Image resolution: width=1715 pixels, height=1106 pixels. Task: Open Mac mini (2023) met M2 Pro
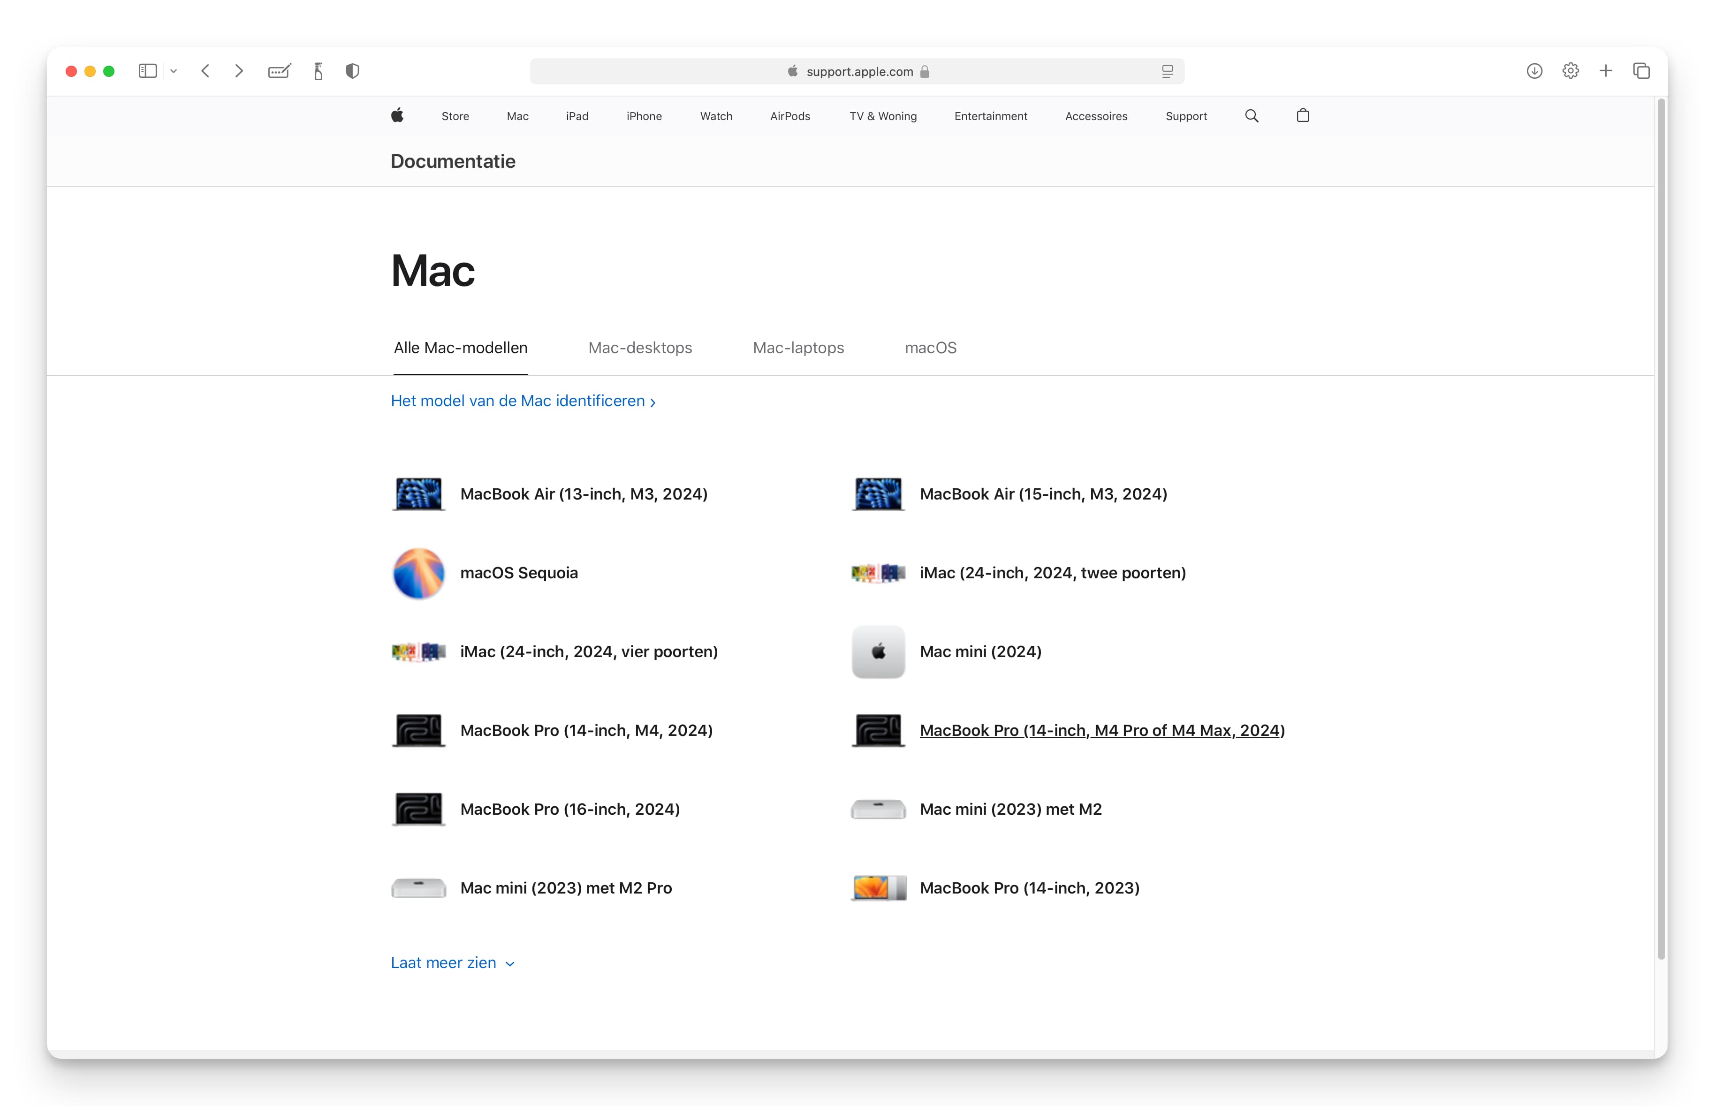pyautogui.click(x=566, y=888)
